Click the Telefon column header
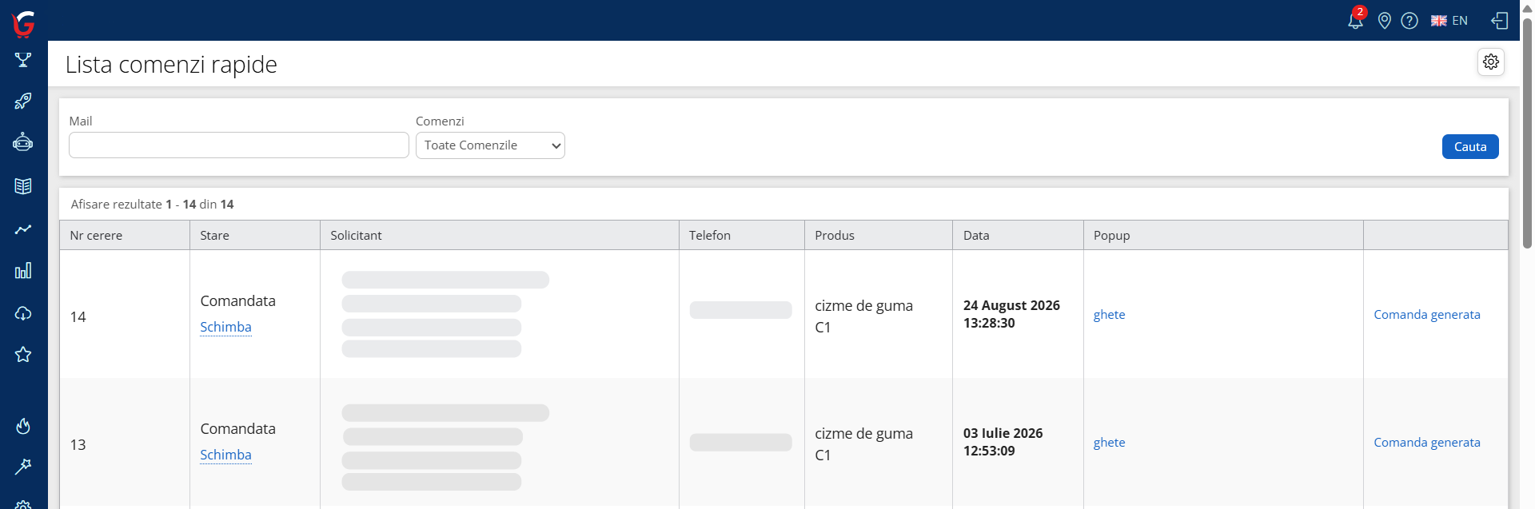The width and height of the screenshot is (1535, 509). 742,235
